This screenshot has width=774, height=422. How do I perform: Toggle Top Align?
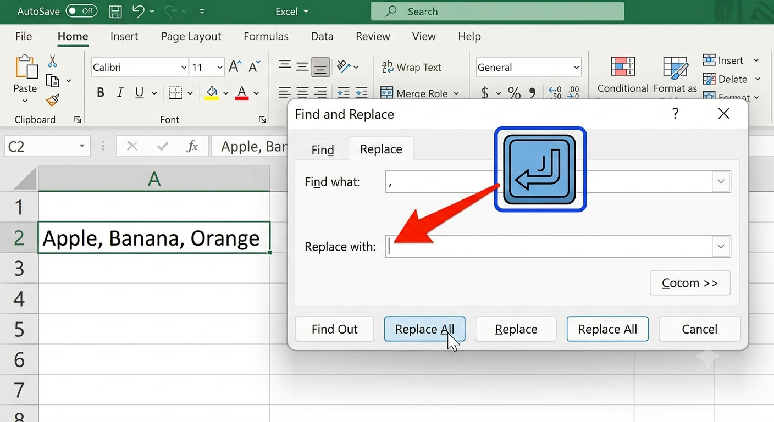click(284, 66)
